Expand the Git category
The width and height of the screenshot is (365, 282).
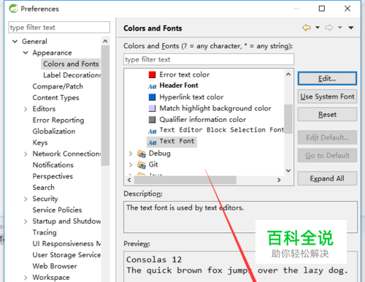131,165
